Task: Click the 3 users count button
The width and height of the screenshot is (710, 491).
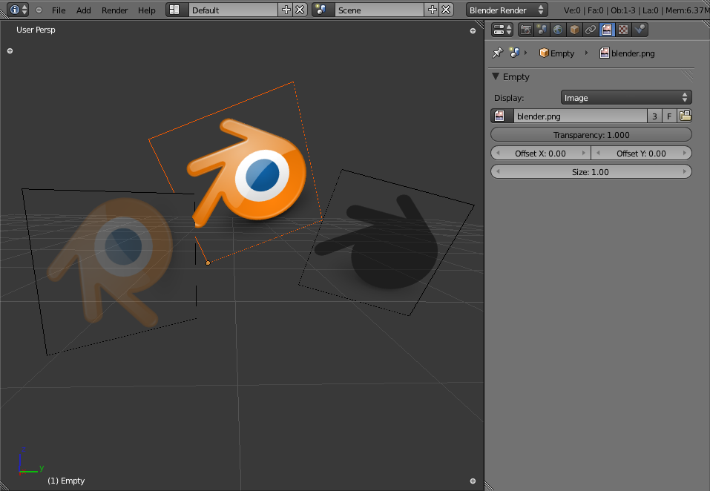Action: pyautogui.click(x=654, y=116)
